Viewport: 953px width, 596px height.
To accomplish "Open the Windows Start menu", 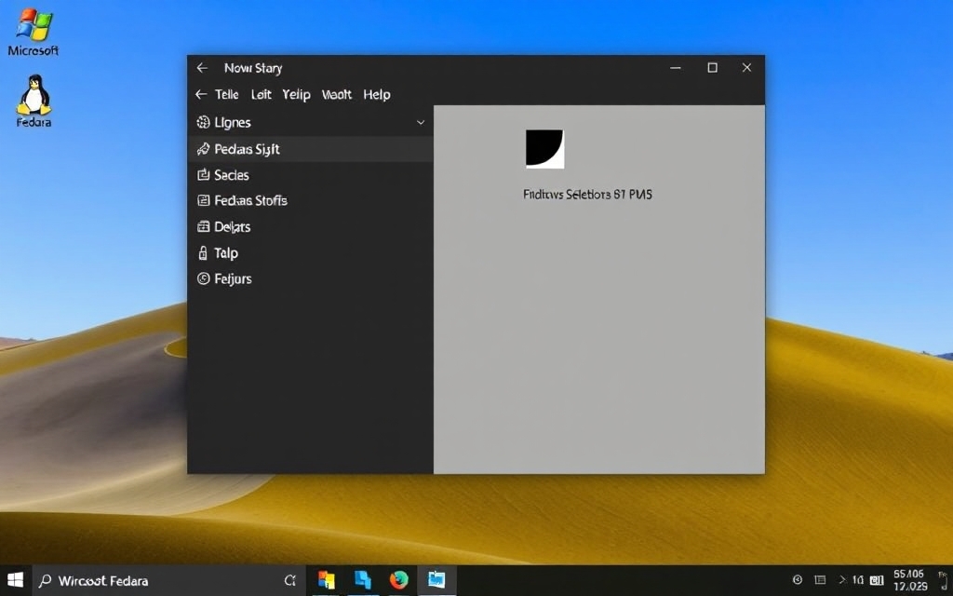I will [15, 580].
